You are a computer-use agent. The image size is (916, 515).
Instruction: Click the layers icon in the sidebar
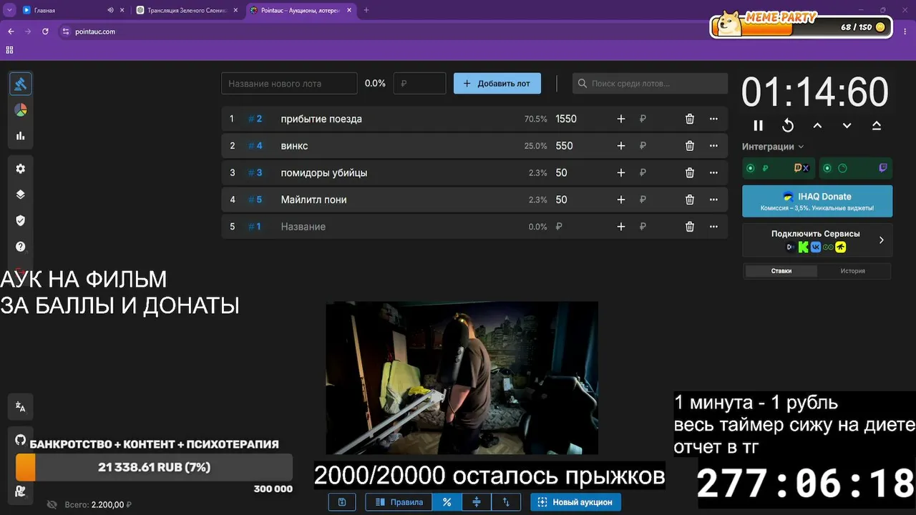click(21, 195)
